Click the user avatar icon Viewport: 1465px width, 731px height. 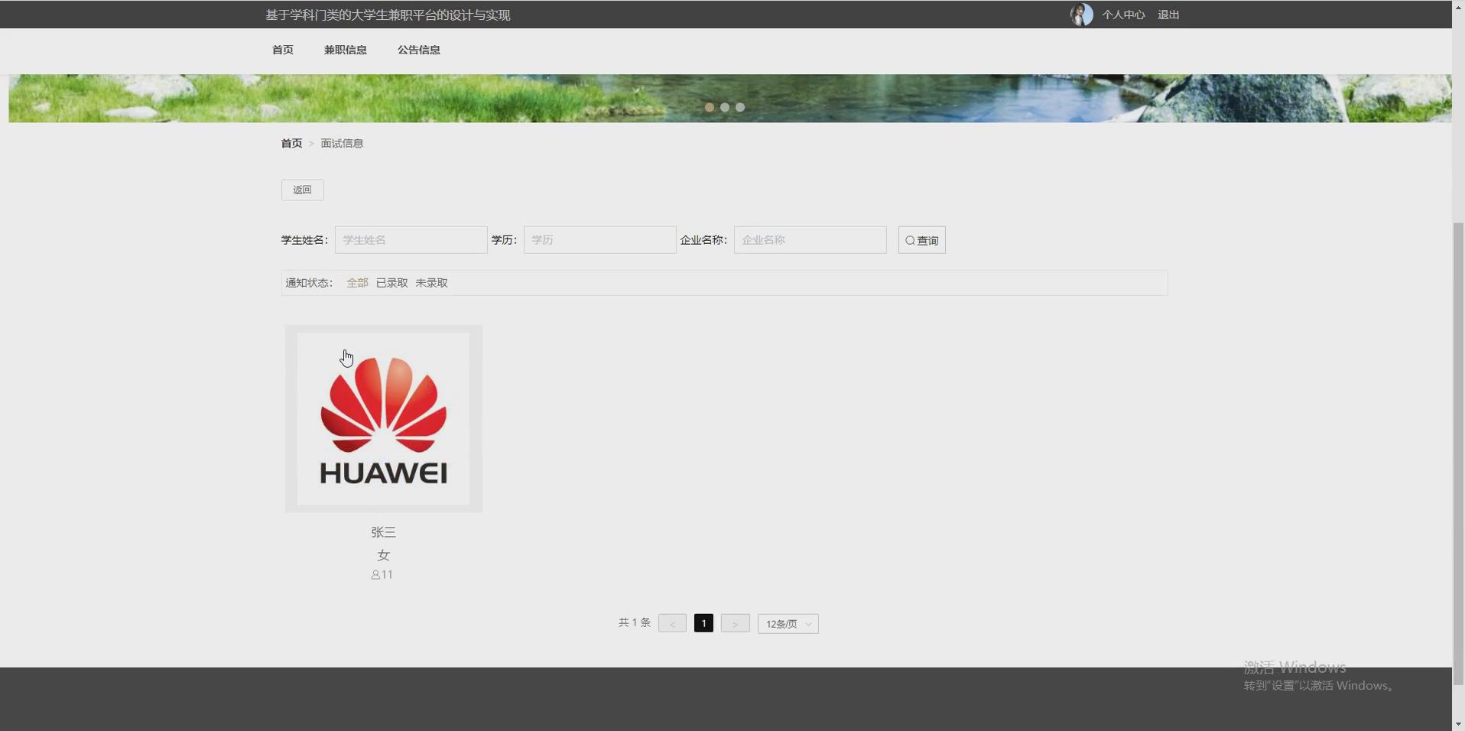[1081, 15]
